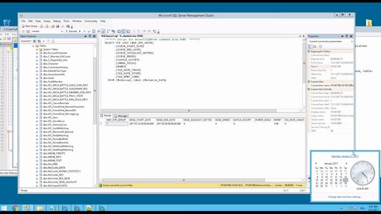Screen dimensions: 381x214
Task: Click the Open File folder icon
Action: pos(53,26)
